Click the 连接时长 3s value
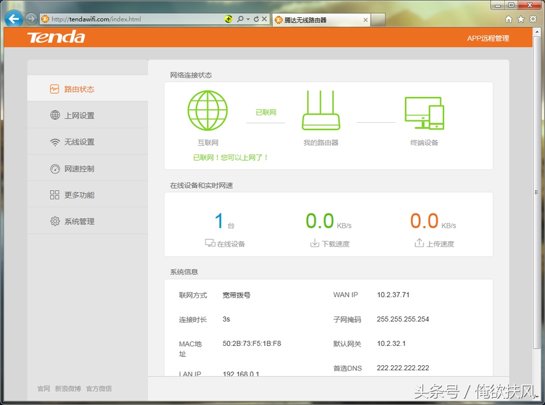Viewport: 545px width, 405px height. tap(227, 319)
